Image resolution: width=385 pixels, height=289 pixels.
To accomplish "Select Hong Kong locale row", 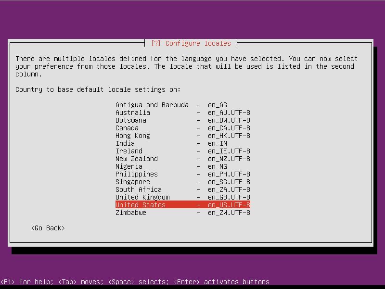I will click(183, 136).
